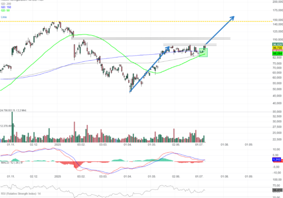Click 02.12. date under the volume bars
This screenshot has width=283, height=198.
coord(34,145)
